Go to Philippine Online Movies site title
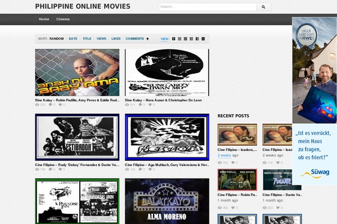Image resolution: width=337 pixels, height=224 pixels. point(83,6)
